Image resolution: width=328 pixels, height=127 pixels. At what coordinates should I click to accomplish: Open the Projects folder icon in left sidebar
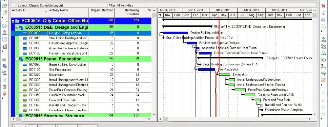[x=4, y=26]
